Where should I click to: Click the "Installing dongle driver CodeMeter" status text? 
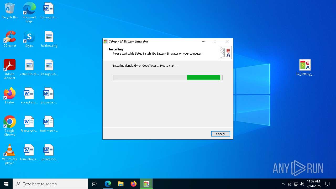(145, 66)
